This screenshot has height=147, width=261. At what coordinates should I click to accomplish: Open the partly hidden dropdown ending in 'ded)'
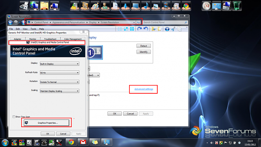94,75
